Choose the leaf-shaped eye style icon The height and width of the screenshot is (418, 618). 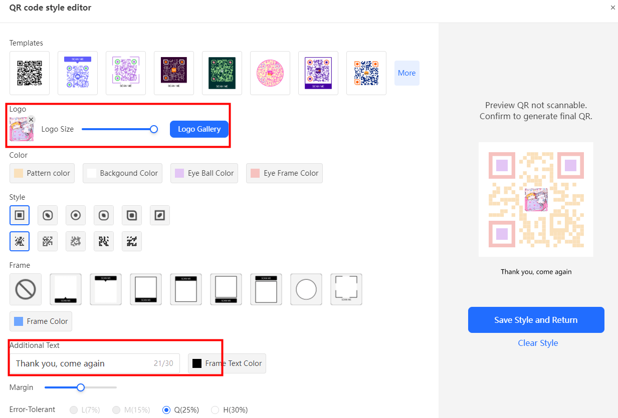160,215
